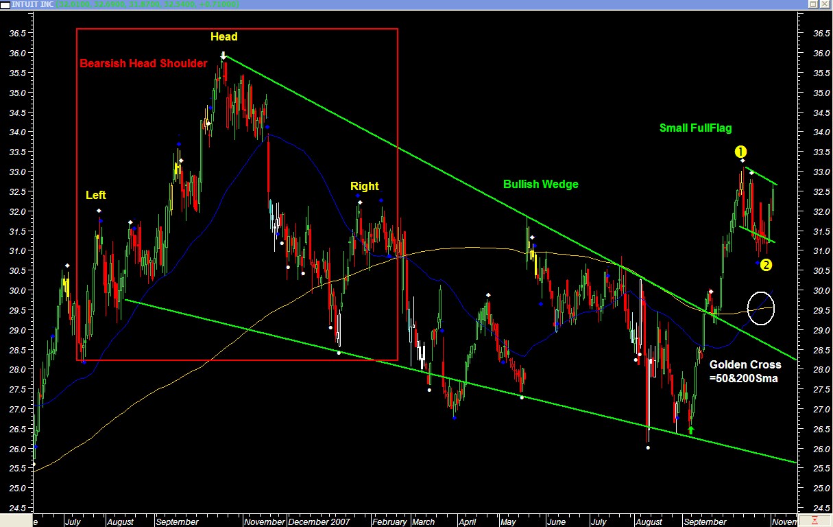The height and width of the screenshot is (527, 833).
Task: Click 33.0 on the left price axis
Action: click(18, 172)
